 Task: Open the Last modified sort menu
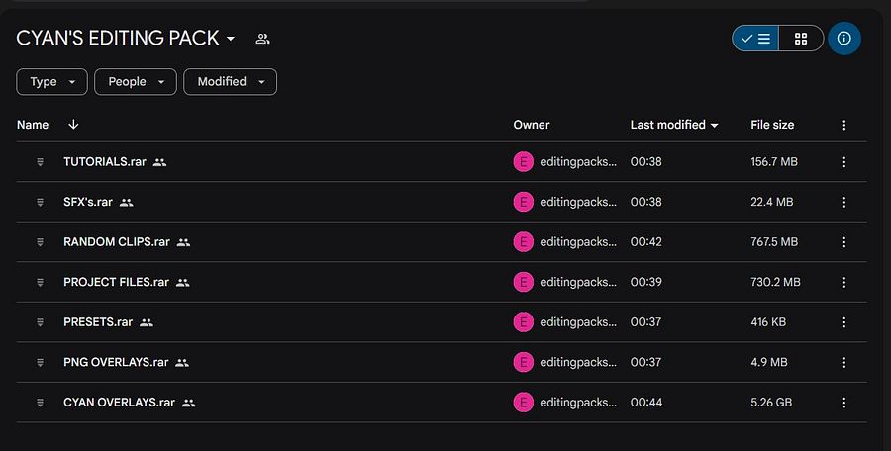pos(674,125)
